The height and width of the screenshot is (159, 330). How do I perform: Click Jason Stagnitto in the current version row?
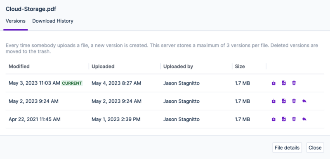[181, 83]
